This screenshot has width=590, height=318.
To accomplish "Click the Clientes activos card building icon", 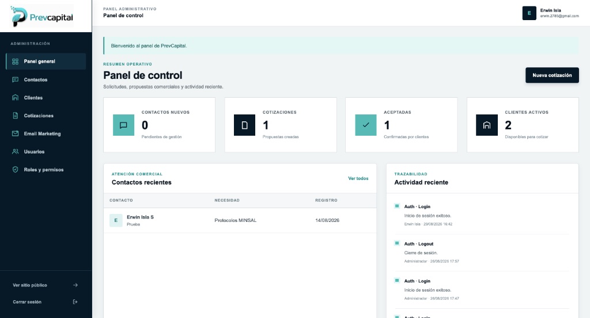I will (x=486, y=125).
